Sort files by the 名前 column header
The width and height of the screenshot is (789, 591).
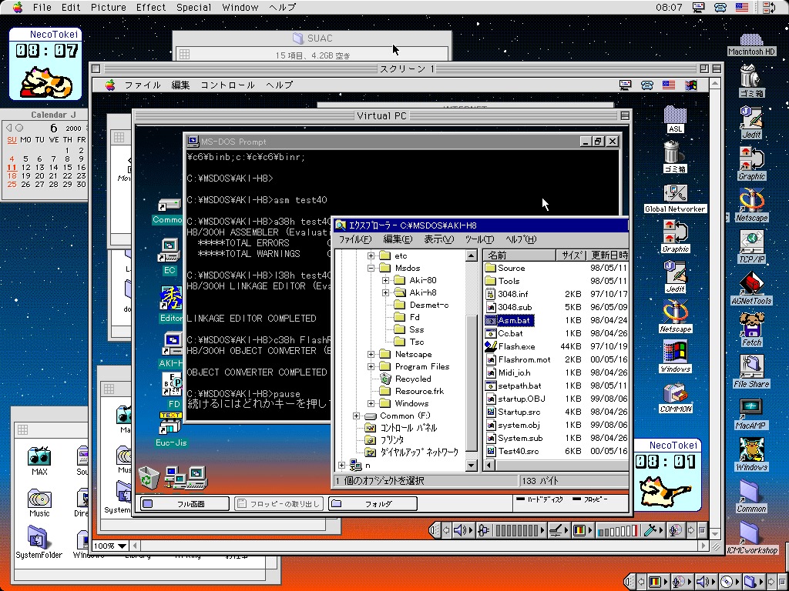point(520,255)
